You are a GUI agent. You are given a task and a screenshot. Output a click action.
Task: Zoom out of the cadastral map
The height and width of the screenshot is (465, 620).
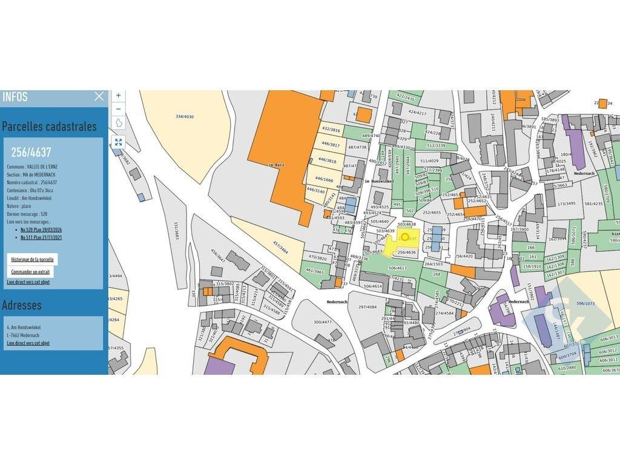tap(118, 109)
